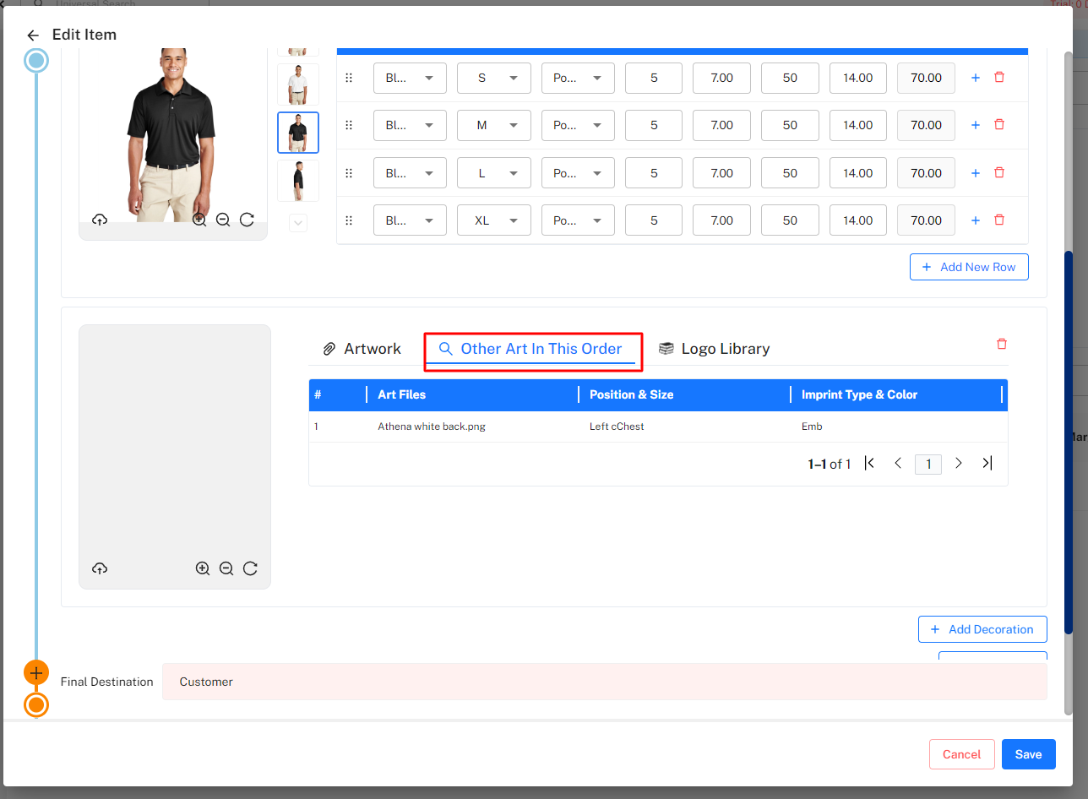Open size dropdown showing S
The height and width of the screenshot is (799, 1088).
(x=494, y=78)
